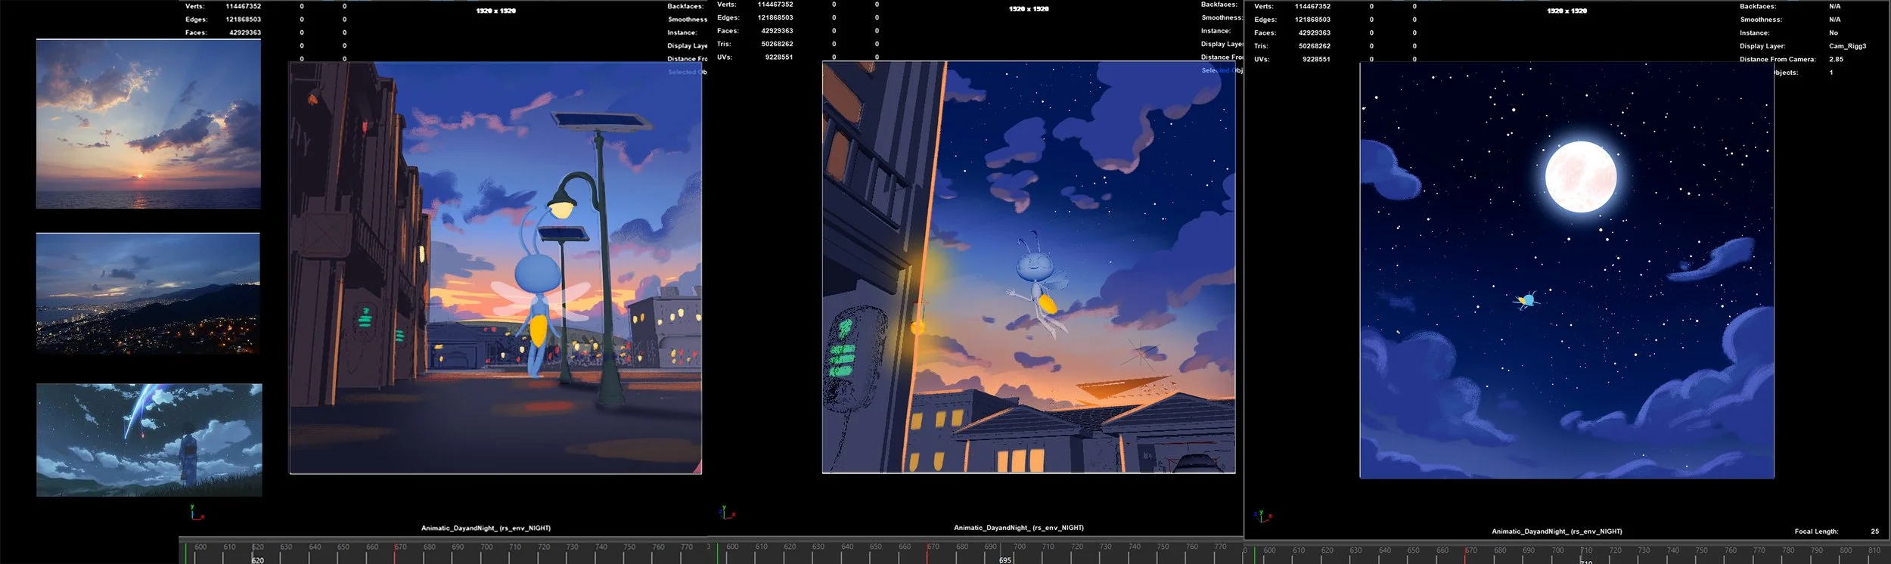Select Faces count 42929363 in street lamp panel
1891x564 pixels.
(x=245, y=33)
